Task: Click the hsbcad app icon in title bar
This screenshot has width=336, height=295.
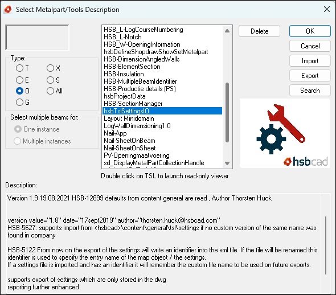Action: coord(8,10)
